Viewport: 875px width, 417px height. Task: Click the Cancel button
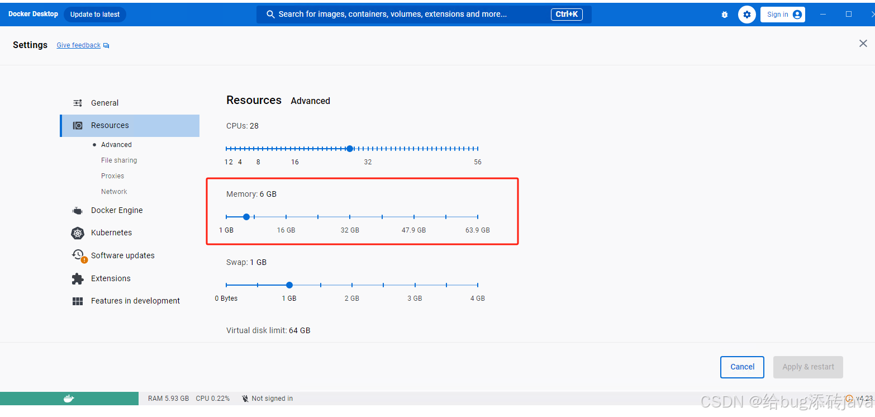742,367
